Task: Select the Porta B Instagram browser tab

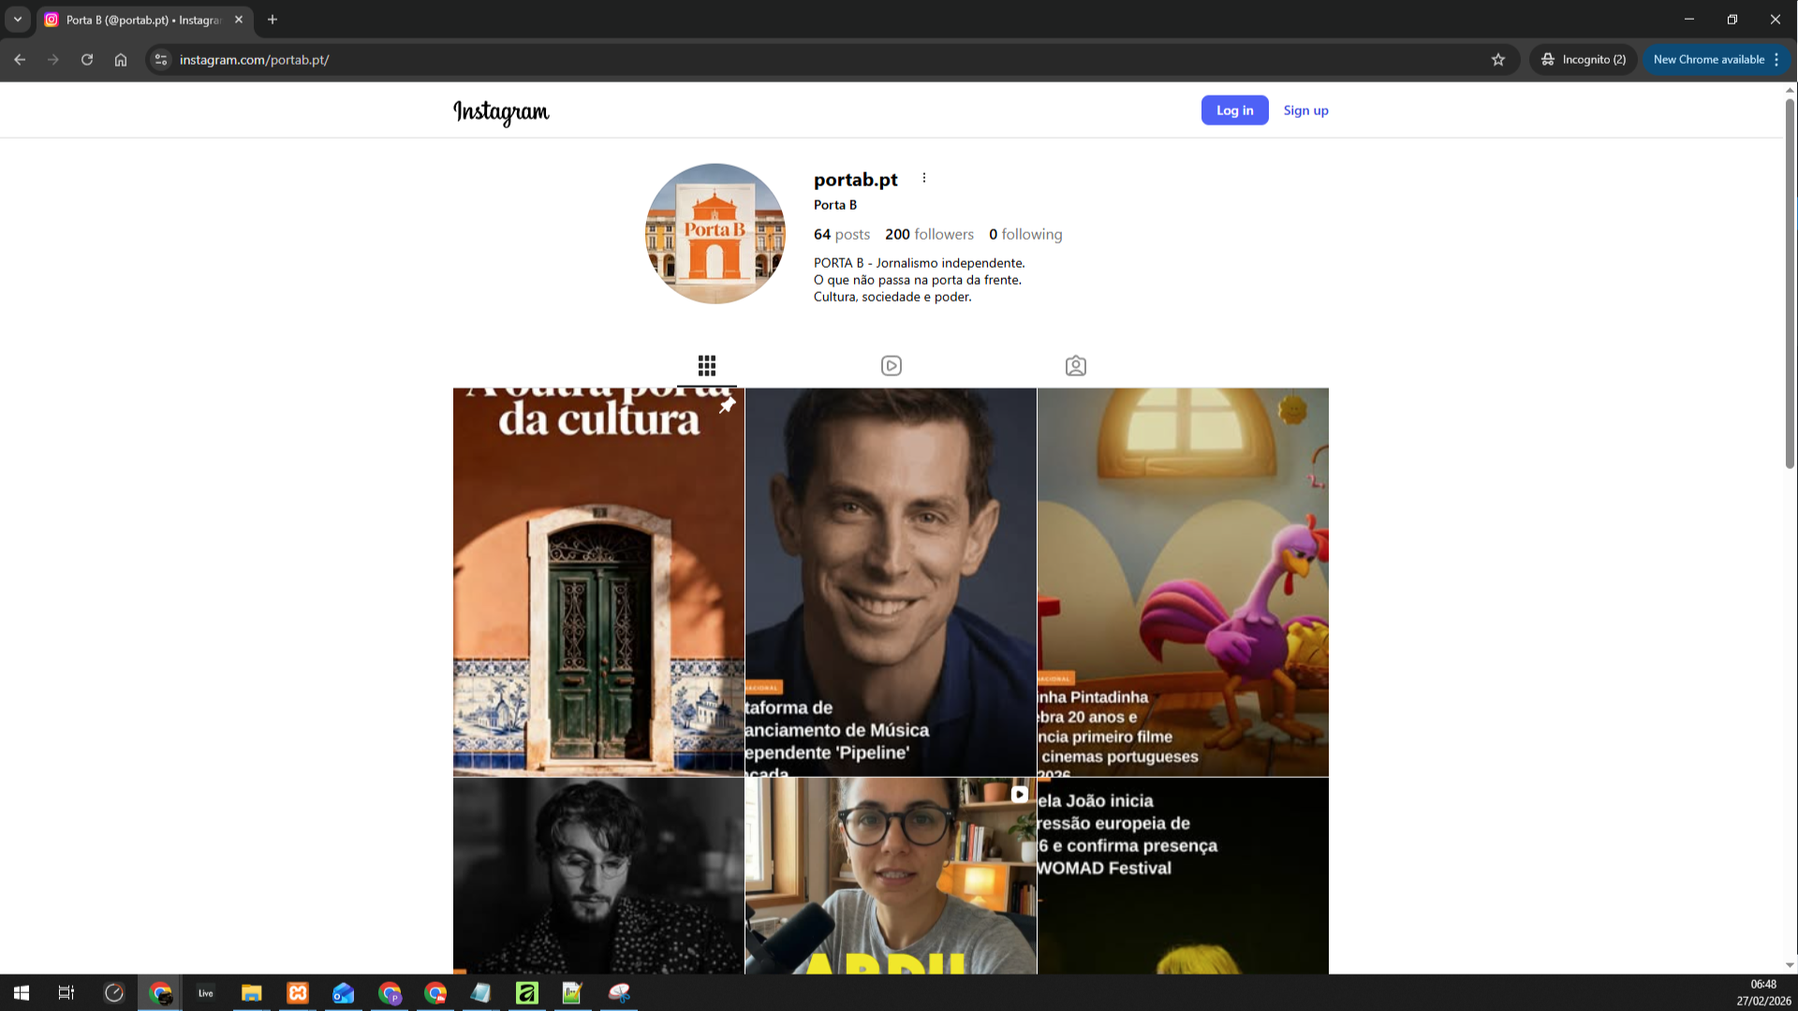Action: point(145,20)
